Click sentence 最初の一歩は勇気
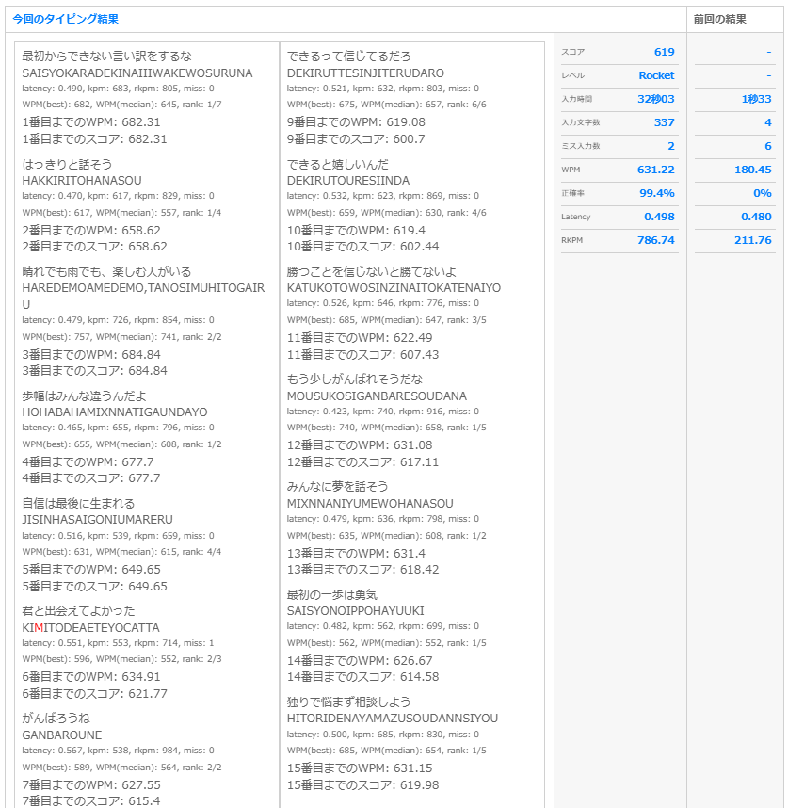Screen dimensions: 788x808 point(331,594)
